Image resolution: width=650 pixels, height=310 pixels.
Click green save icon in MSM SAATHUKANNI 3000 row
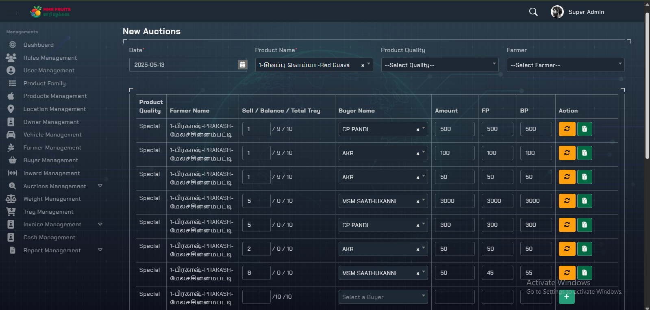[x=584, y=201]
